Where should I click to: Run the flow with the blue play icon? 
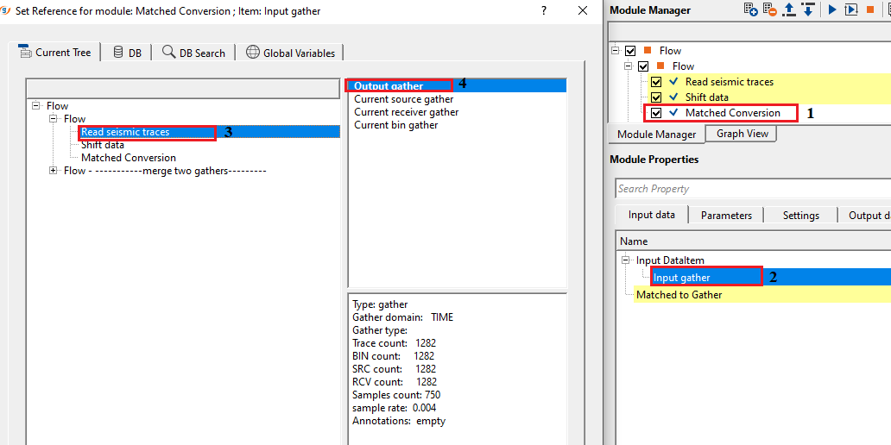pyautogui.click(x=832, y=9)
